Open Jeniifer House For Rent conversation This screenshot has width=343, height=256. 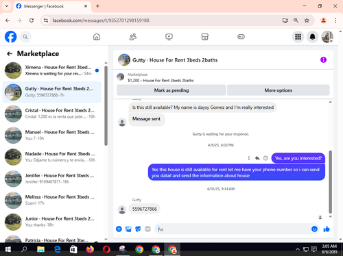tap(51, 179)
